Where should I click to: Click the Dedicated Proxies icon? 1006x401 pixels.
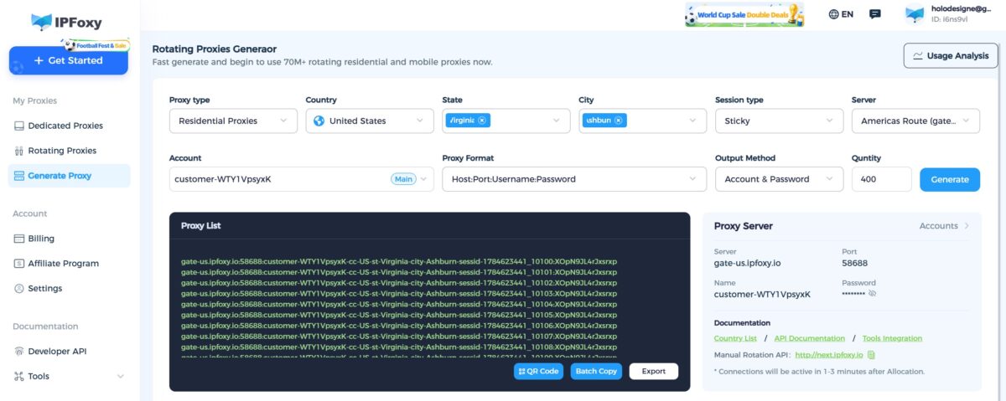pos(20,126)
